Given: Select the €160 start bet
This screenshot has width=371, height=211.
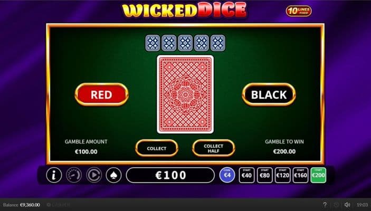Looking at the screenshot, I should click(300, 175).
